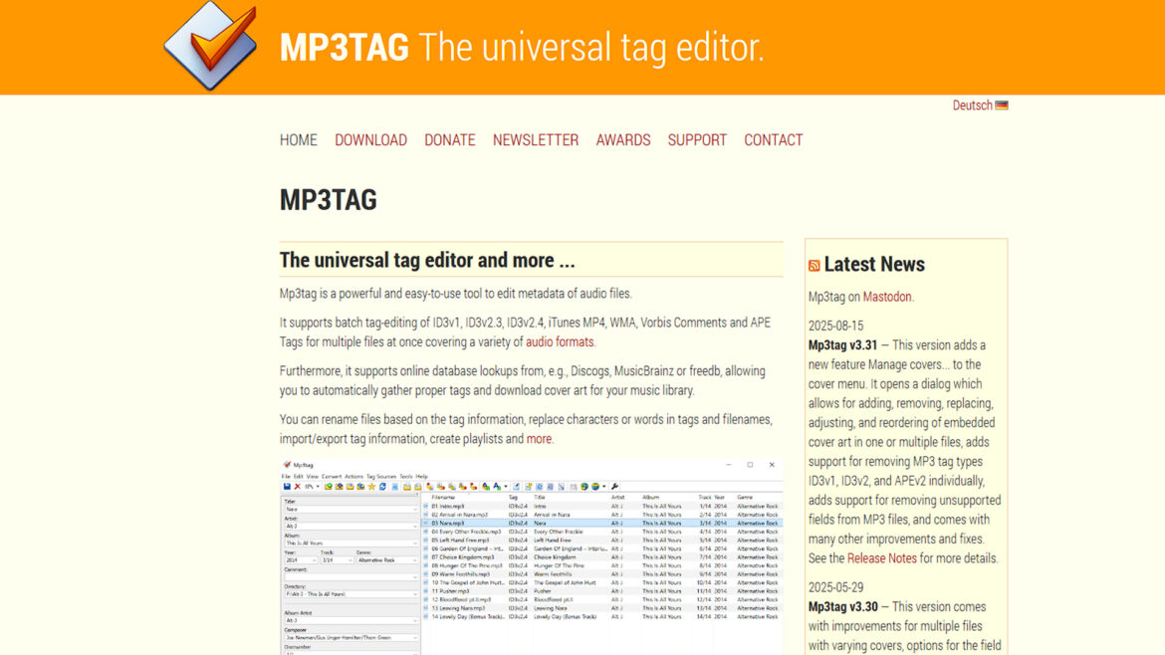
Task: Go to the HOME page
Action: click(298, 139)
